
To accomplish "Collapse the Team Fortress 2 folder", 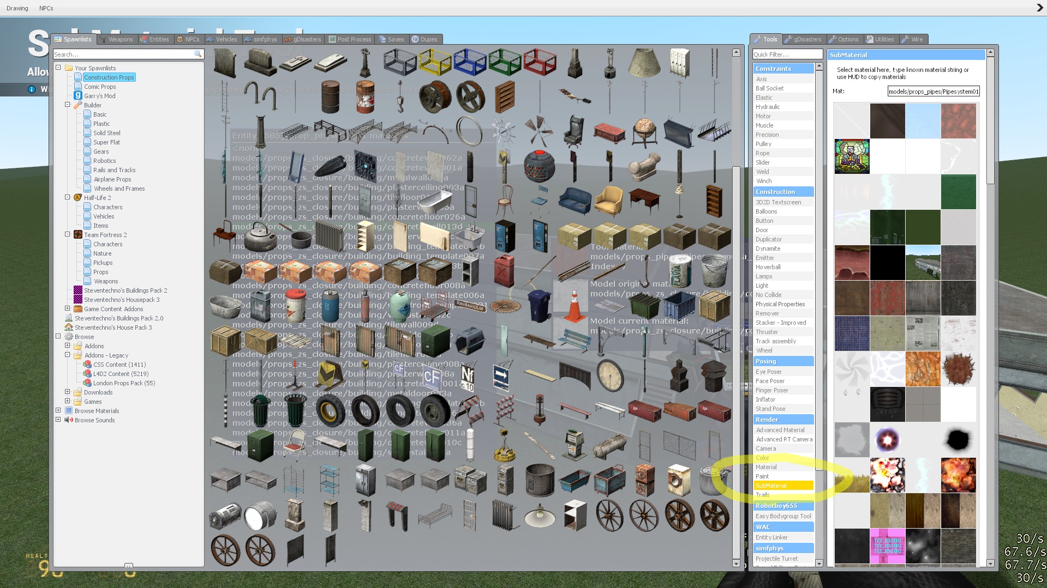I will (68, 234).
